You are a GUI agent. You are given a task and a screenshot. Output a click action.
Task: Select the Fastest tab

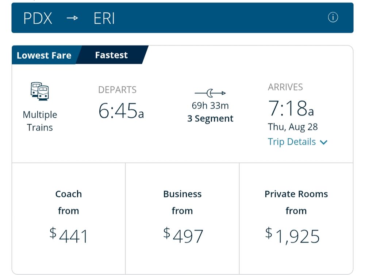pos(111,55)
